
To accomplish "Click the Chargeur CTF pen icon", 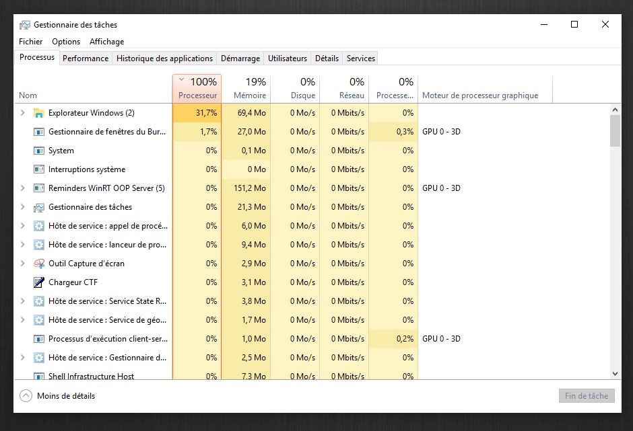I will (39, 282).
